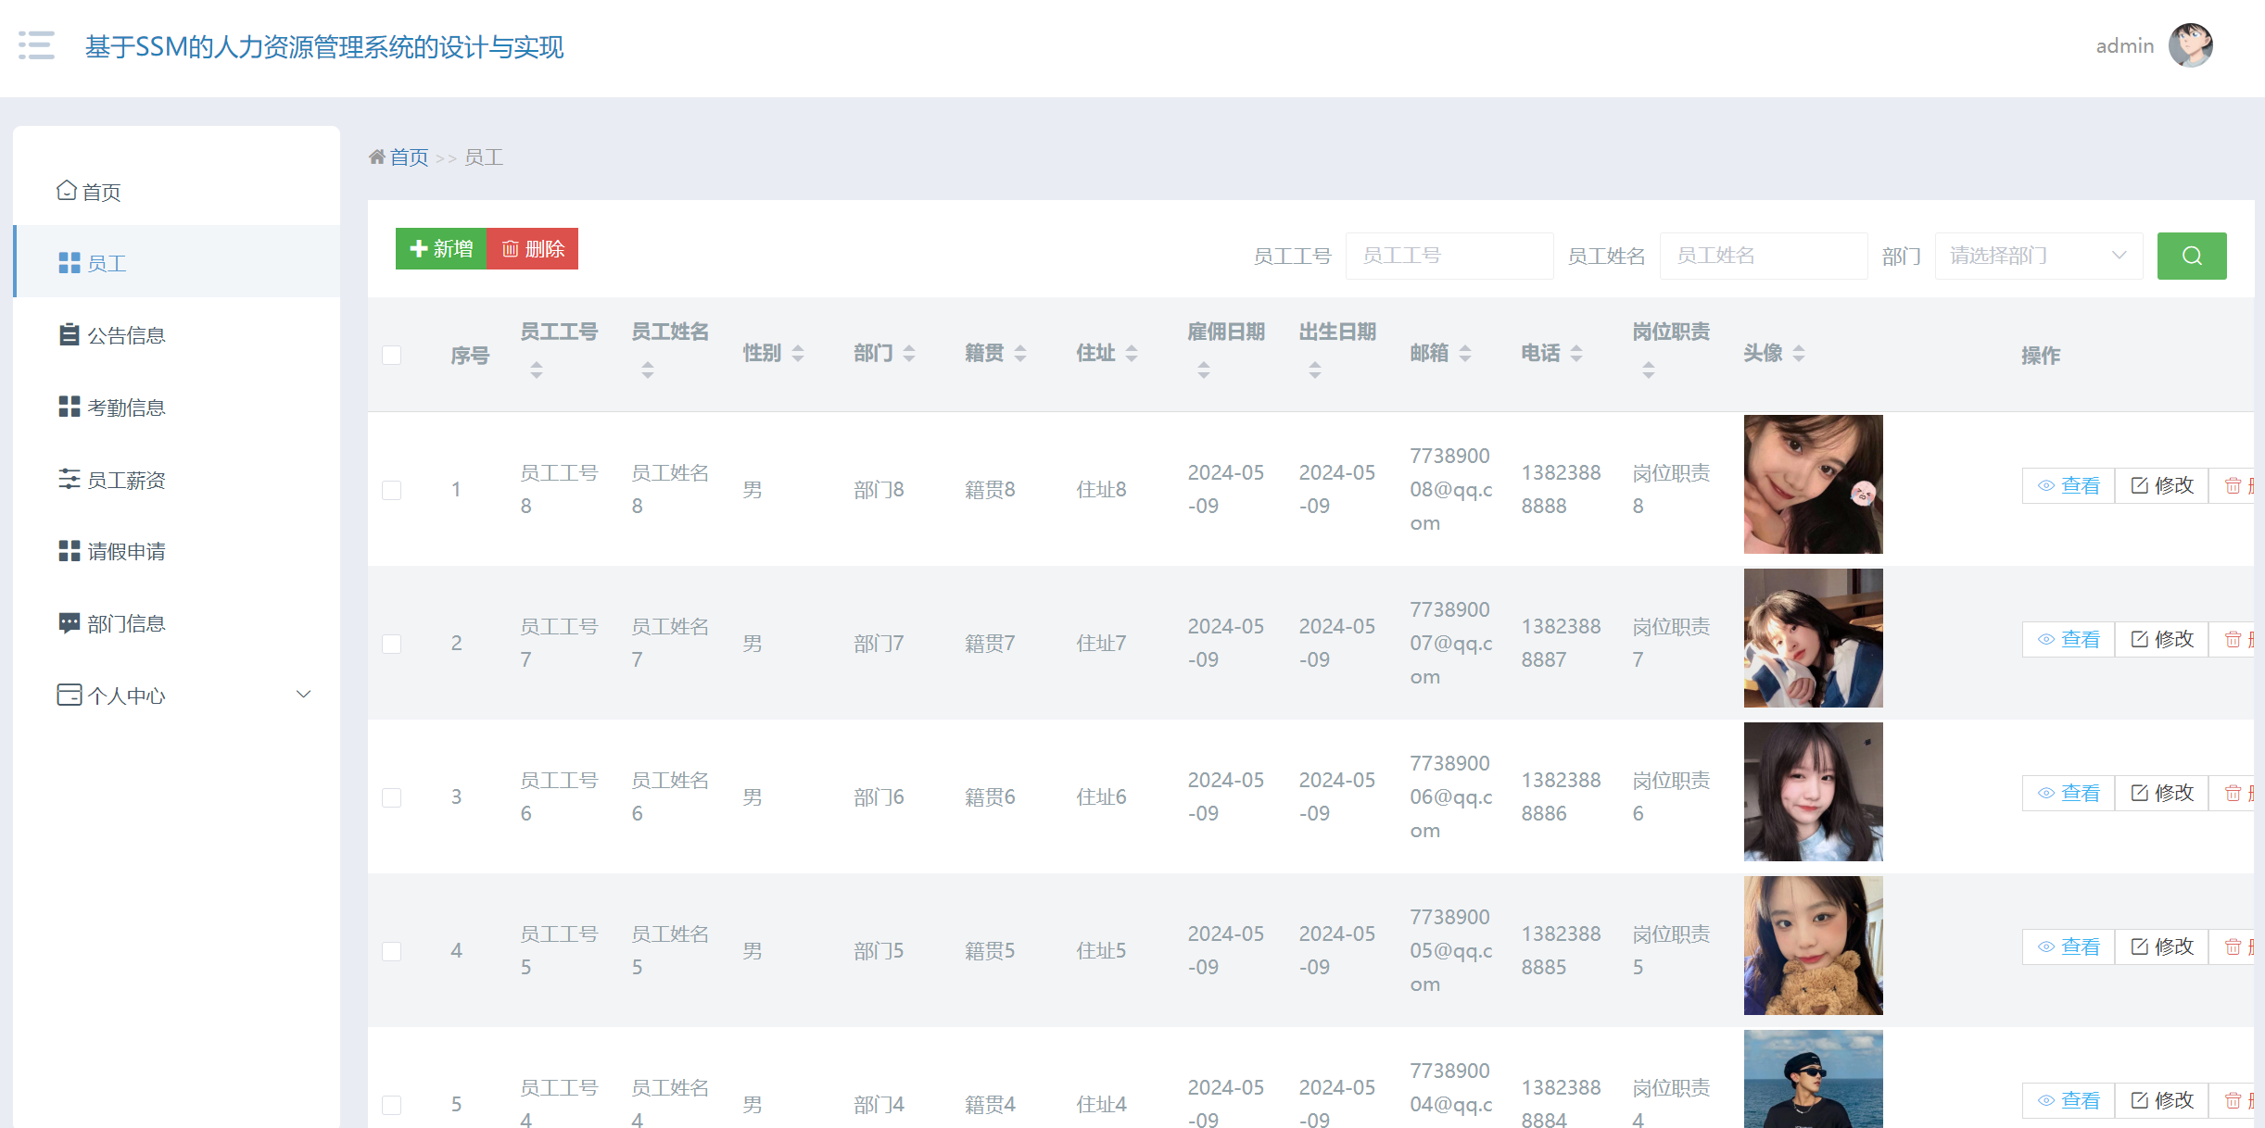Image resolution: width=2265 pixels, height=1128 pixels.
Task: Click the green search magnifier button
Action: pos(2191,256)
